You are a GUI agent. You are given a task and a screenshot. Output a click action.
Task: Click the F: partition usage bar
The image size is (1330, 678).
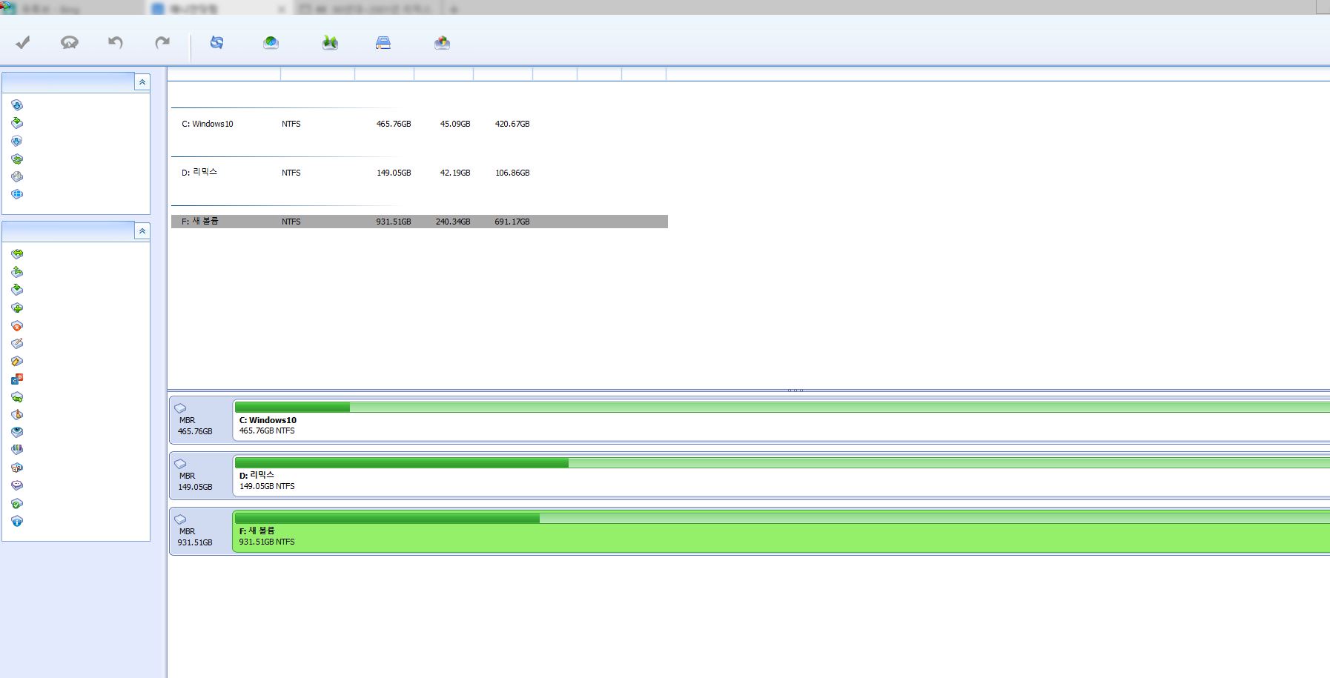[782, 519]
